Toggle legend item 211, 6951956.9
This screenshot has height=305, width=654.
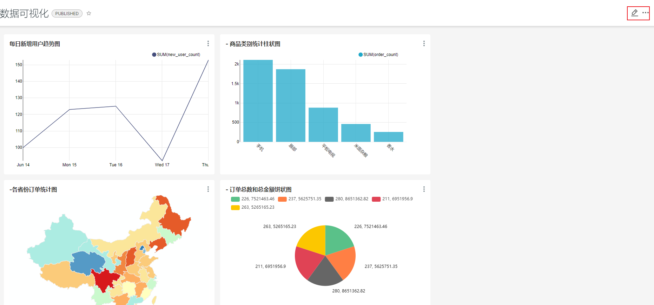[392, 199]
